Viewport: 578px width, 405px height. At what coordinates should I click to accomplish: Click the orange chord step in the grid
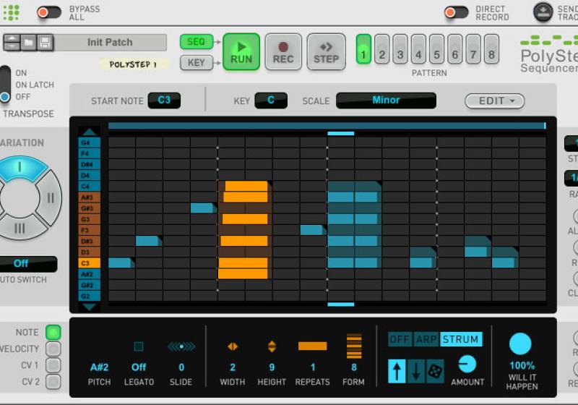(x=245, y=229)
